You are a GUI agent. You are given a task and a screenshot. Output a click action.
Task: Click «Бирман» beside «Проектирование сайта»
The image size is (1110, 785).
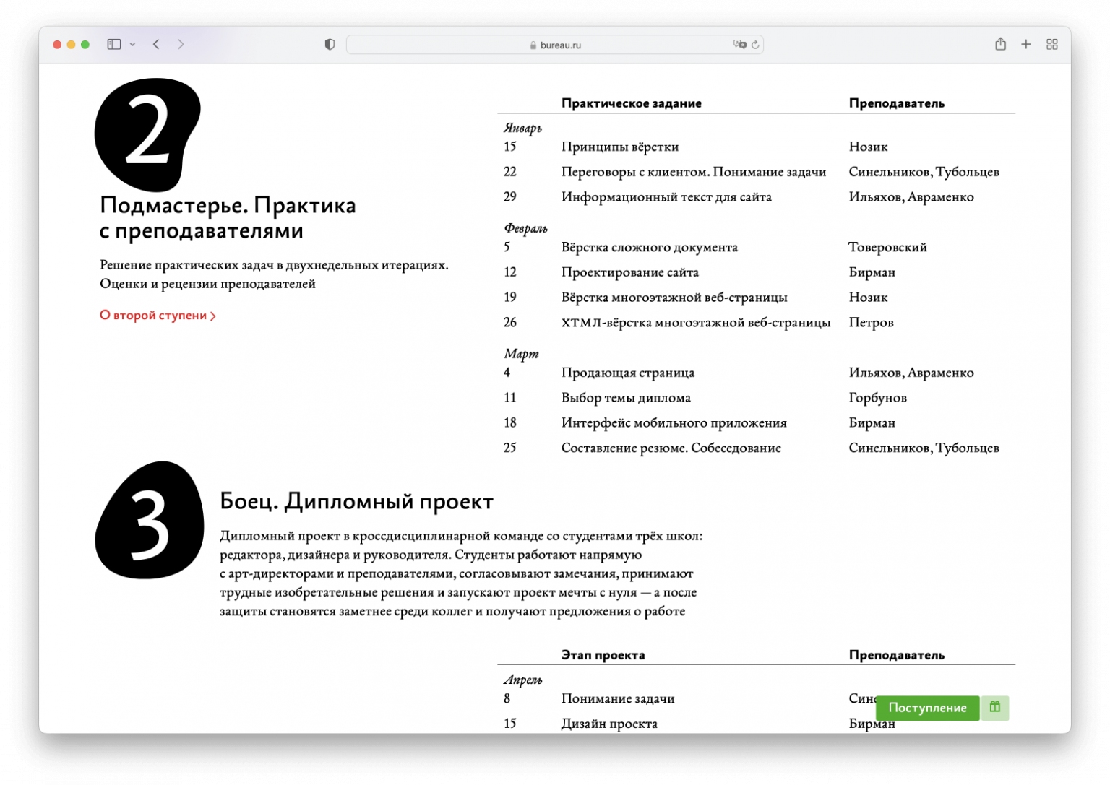872,272
